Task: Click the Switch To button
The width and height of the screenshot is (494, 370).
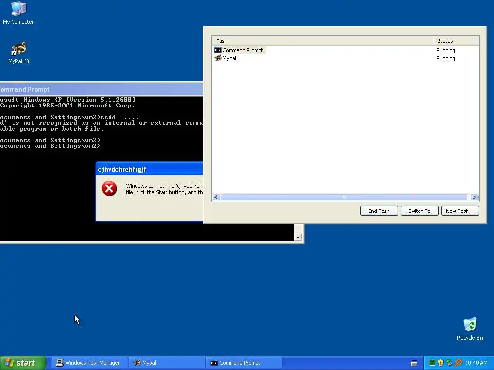Action: tap(419, 211)
